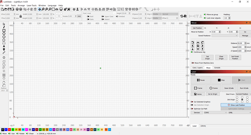Open the Saved Positions dropdown
Viewport: 251px width, 135px height.
coord(225,36)
